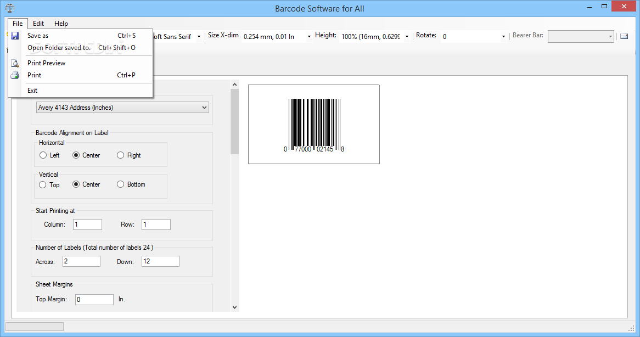Click the printer icon beside Print
The width and height of the screenshot is (640, 337).
click(x=15, y=75)
